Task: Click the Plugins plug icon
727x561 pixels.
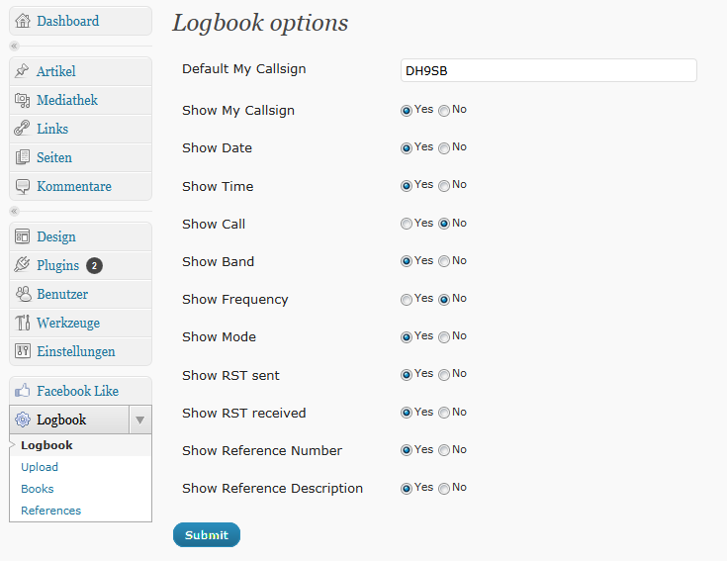Action: pos(22,265)
